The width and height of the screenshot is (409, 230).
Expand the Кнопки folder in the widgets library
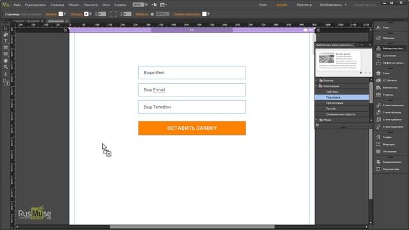coord(317,80)
